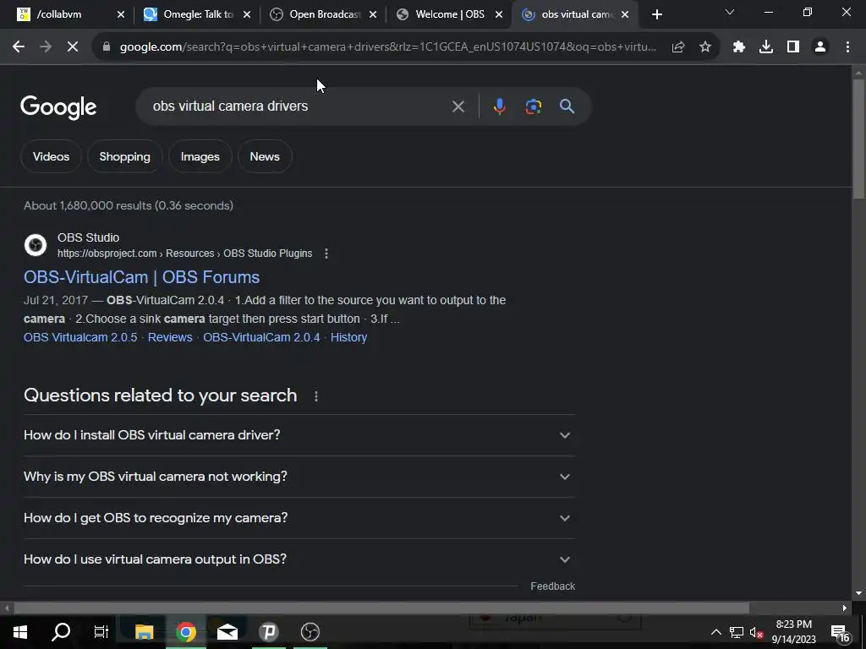
Task: Open options for Questions related to your search
Action: 316,396
